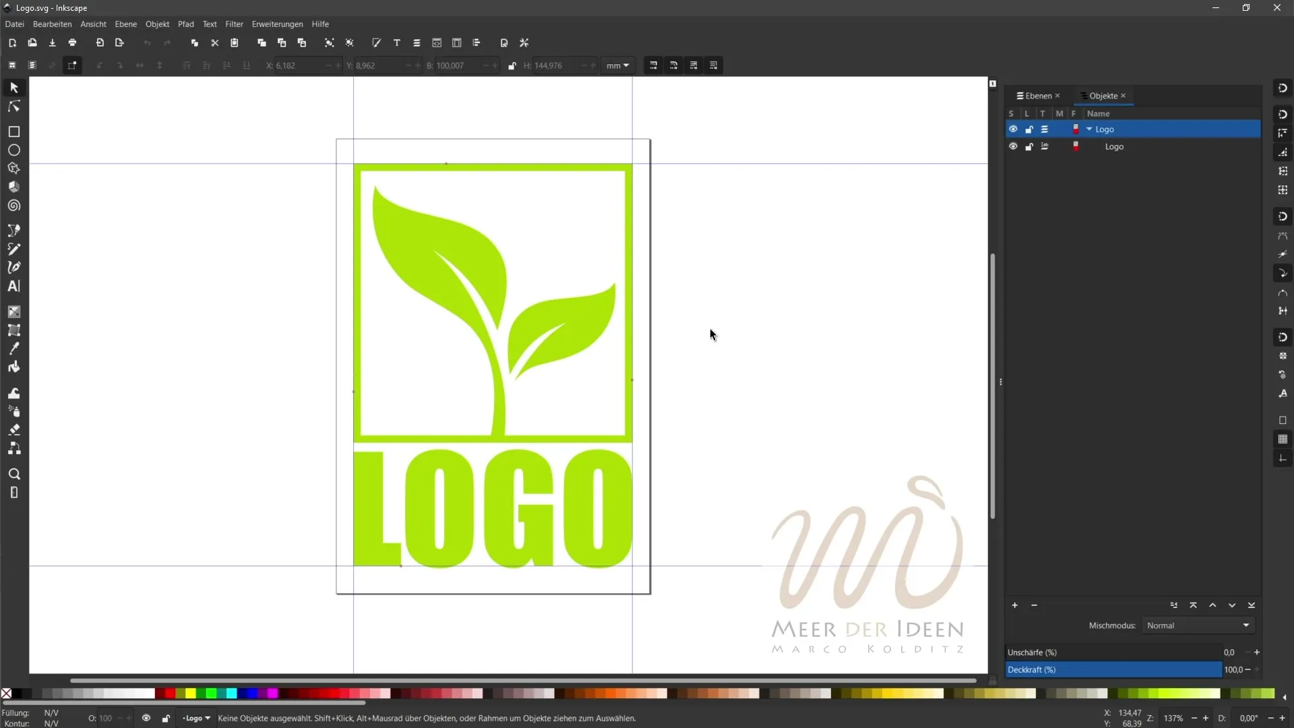The image size is (1294, 728).
Task: Toggle visibility of Logo sublayer
Action: coord(1013,147)
